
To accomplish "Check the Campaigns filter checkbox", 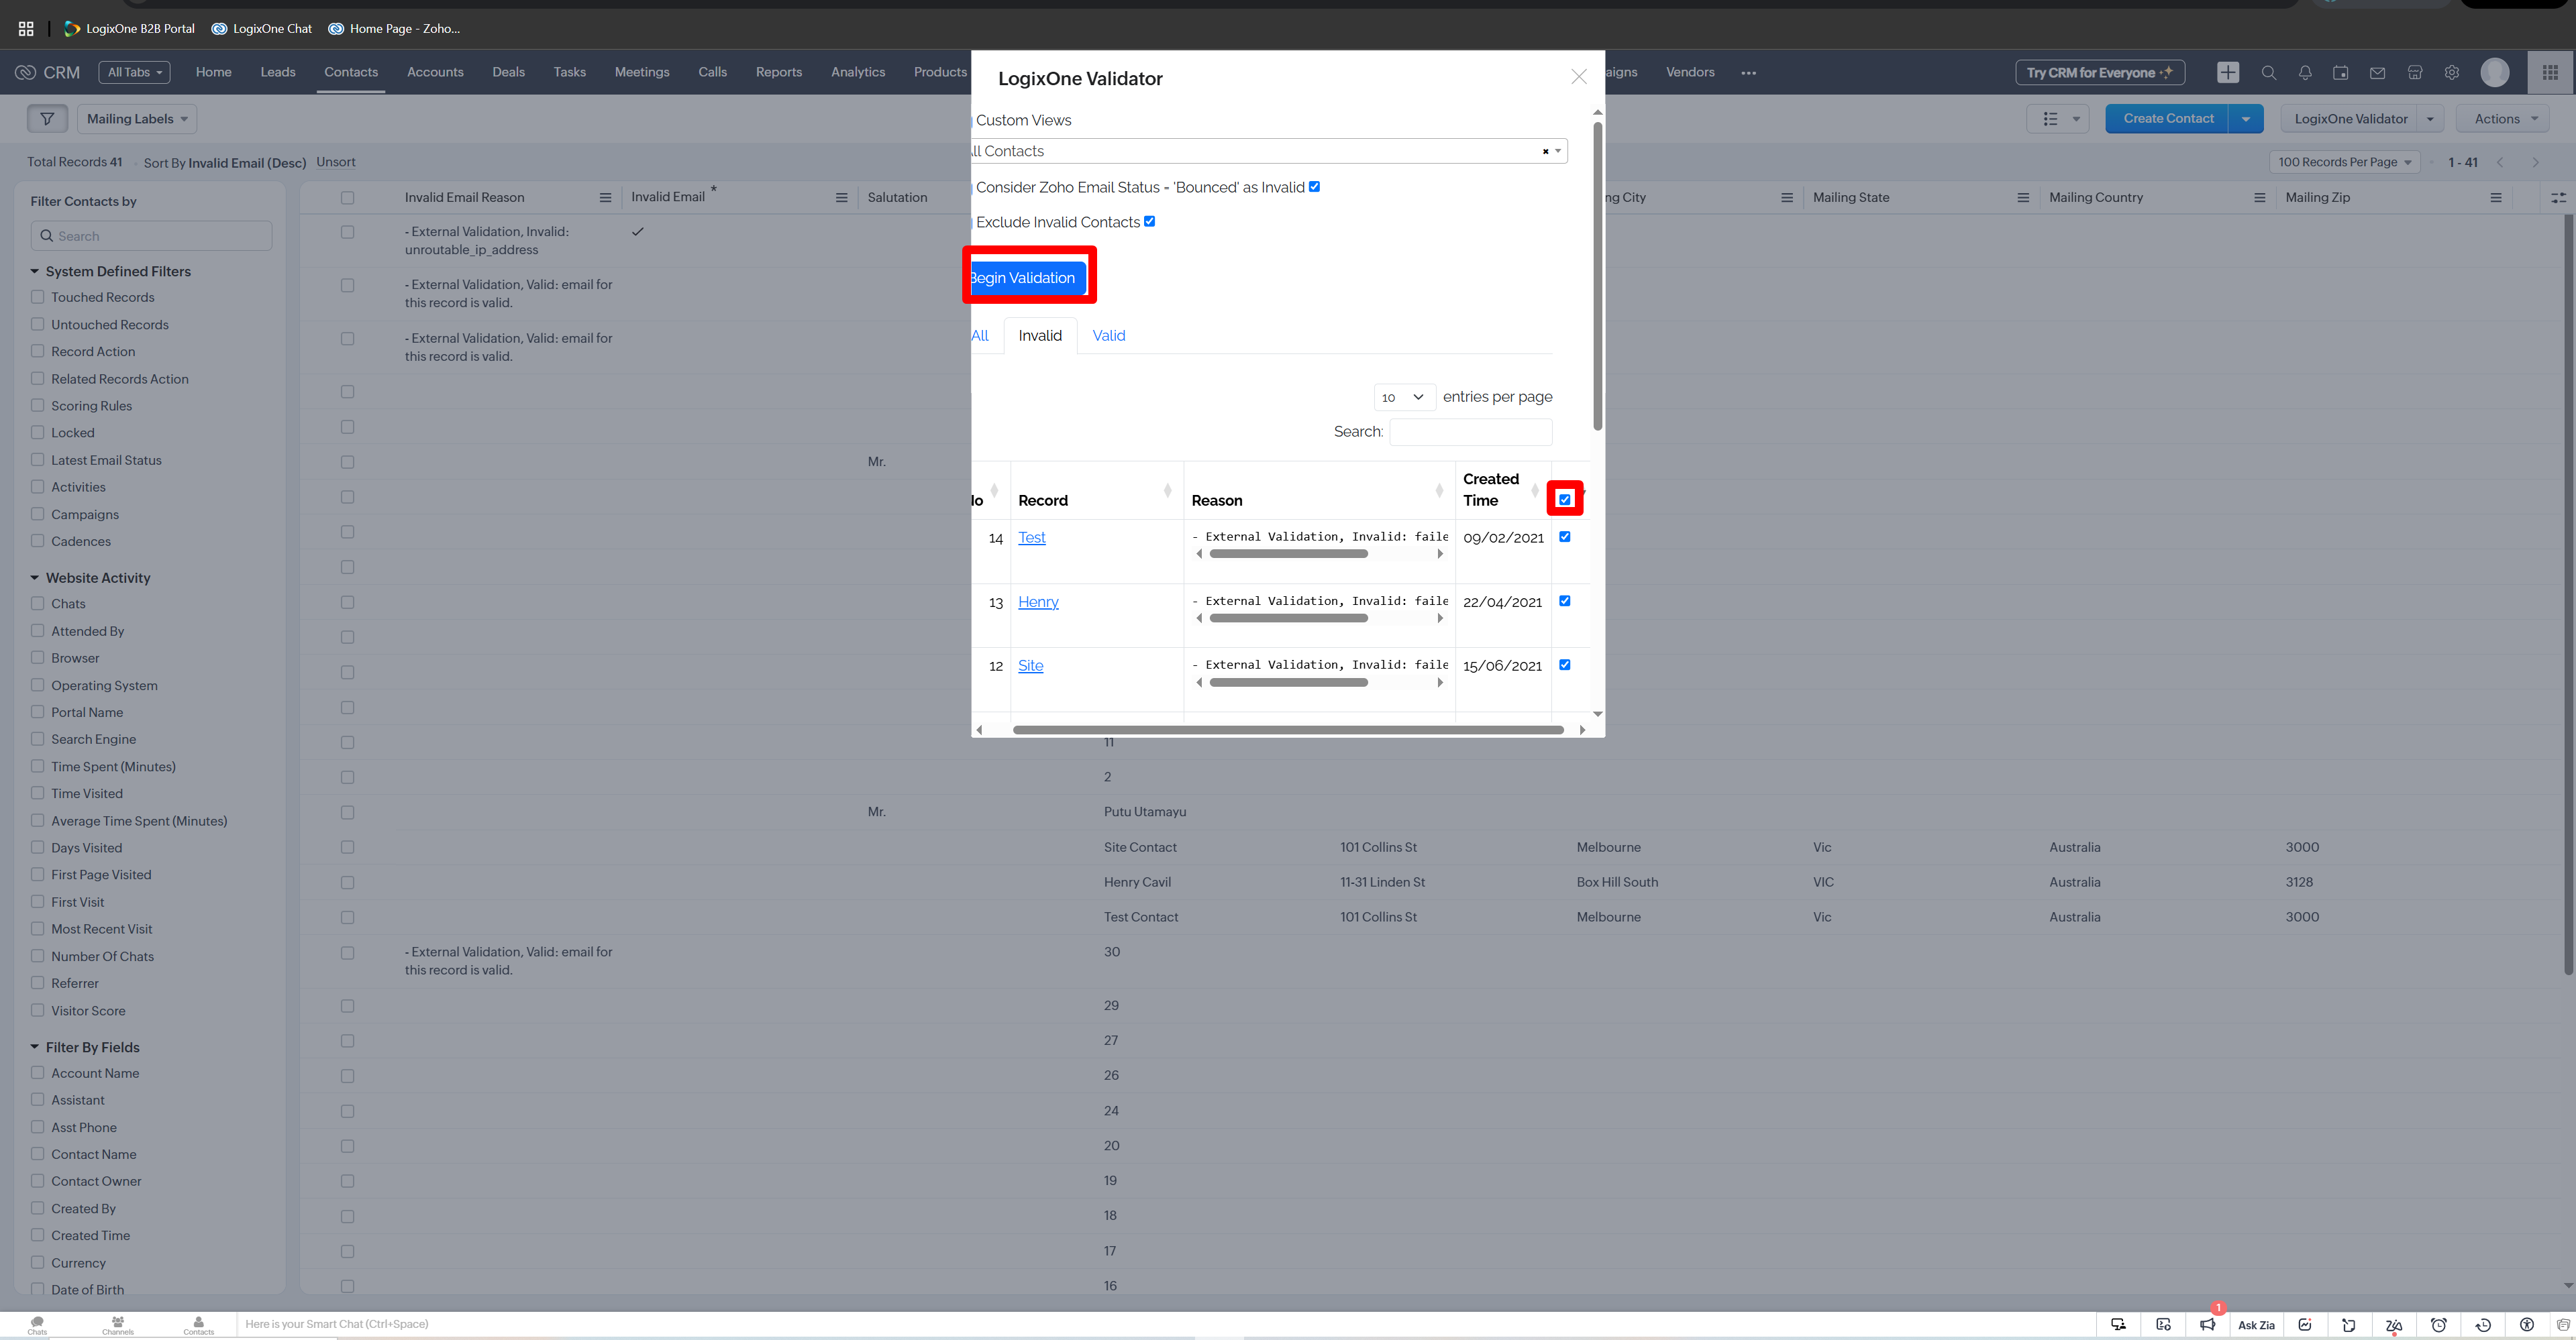I will tap(37, 514).
